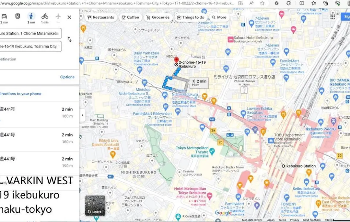Select the Hotel Metropolitan Tokyo Ikebukuro pin

tap(209, 196)
